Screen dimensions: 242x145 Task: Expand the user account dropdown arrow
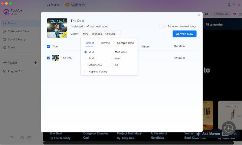coord(234,5)
